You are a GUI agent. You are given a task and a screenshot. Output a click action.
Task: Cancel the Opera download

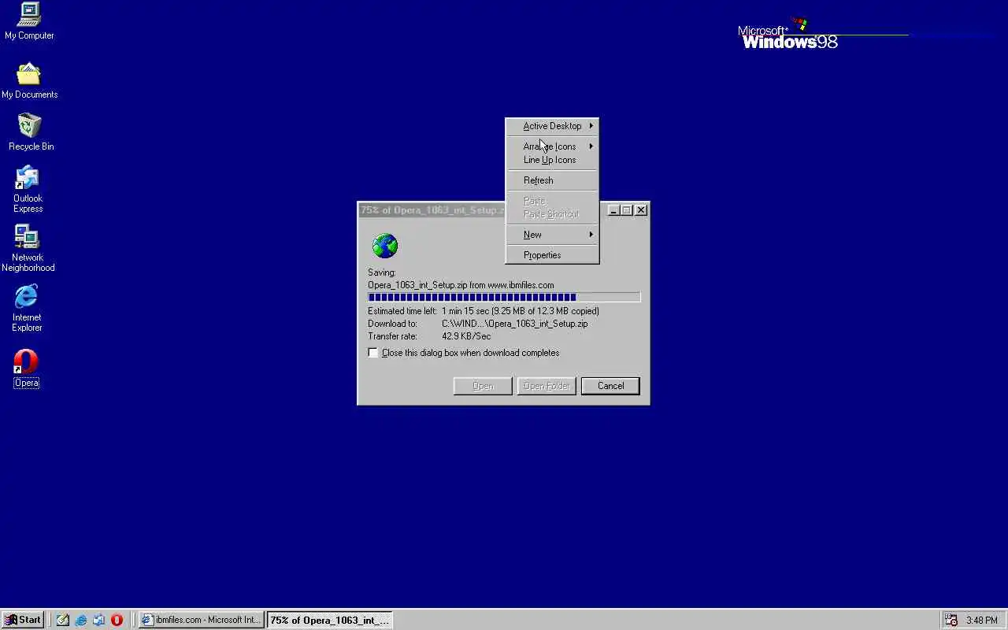(x=610, y=386)
